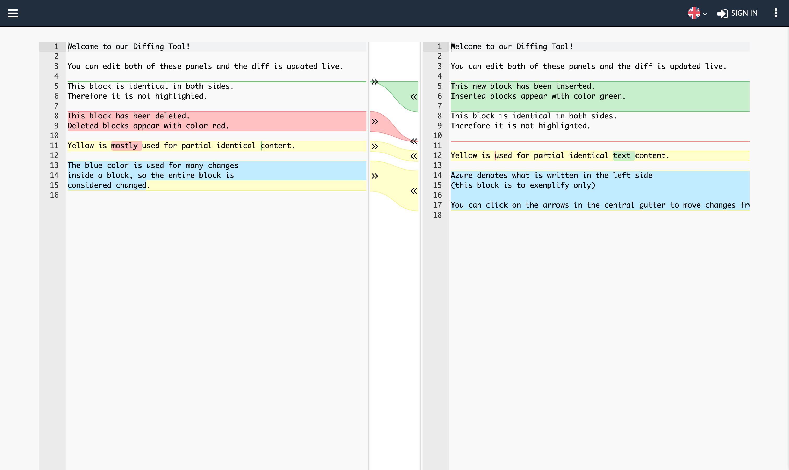This screenshot has width=789, height=470.
Task: Copy 'text content' yellow change left with «
Action: pos(414,156)
